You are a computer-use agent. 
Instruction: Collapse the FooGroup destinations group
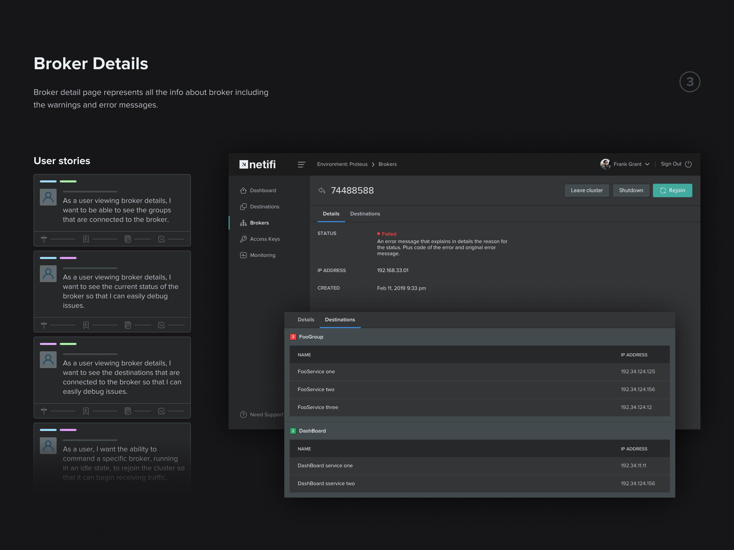(x=311, y=337)
